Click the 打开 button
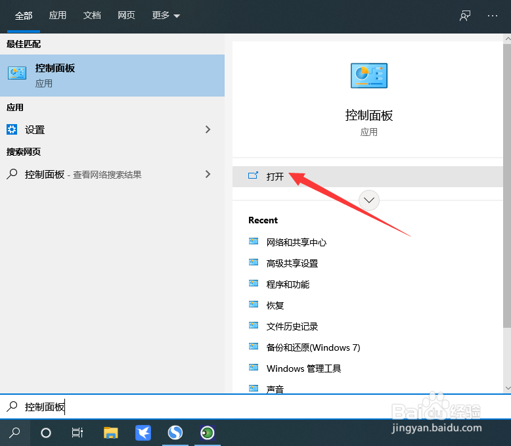 (x=368, y=177)
